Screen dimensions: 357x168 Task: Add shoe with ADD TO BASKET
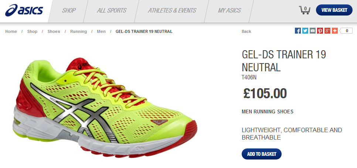point(262,154)
